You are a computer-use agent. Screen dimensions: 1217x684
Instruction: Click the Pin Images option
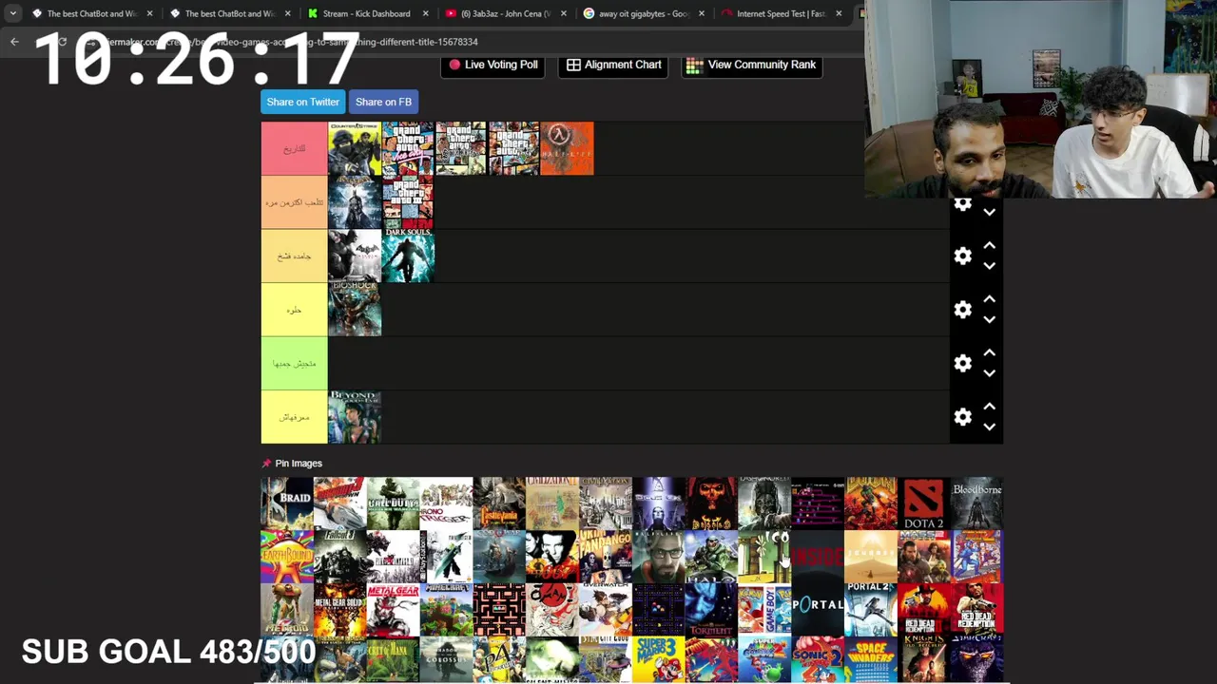click(292, 464)
